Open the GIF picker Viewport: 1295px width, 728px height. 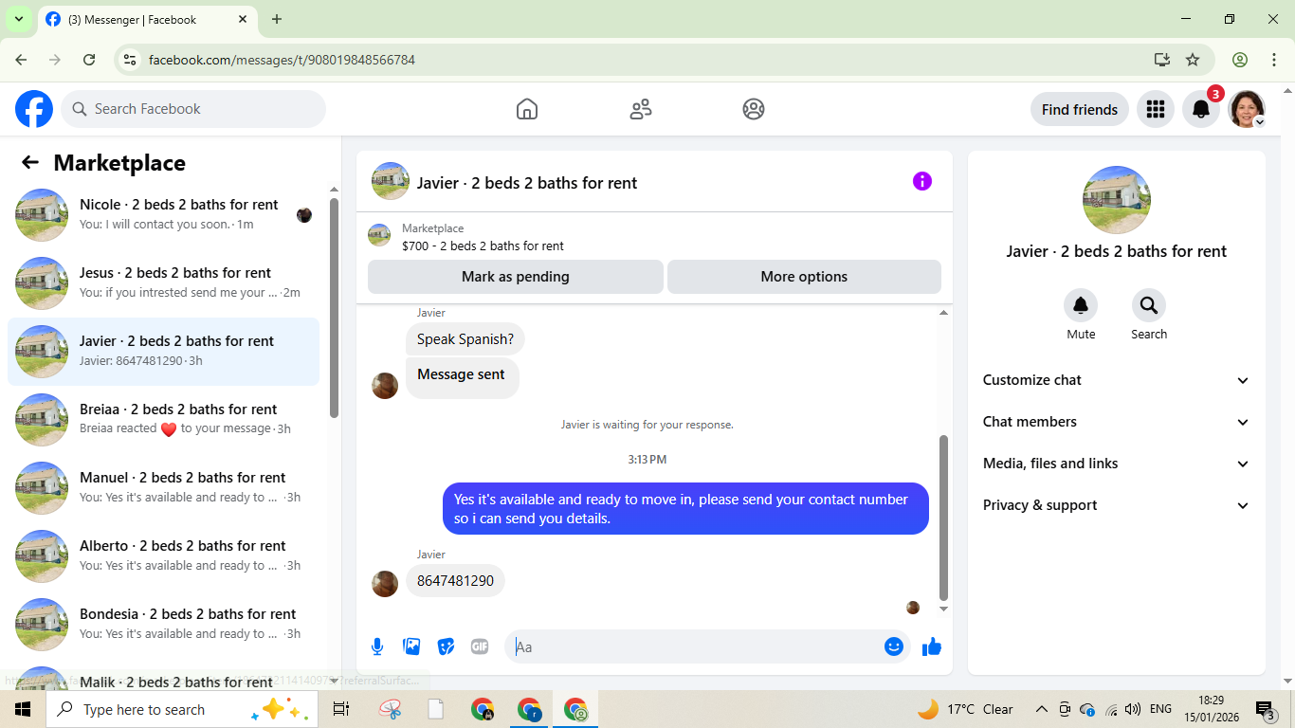pos(480,646)
